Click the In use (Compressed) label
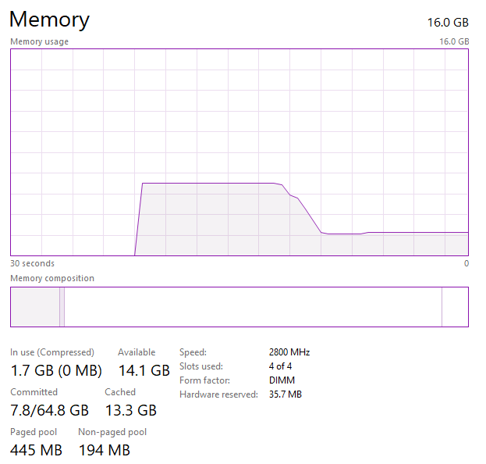Screen dimensions: 486x464 coord(51,352)
